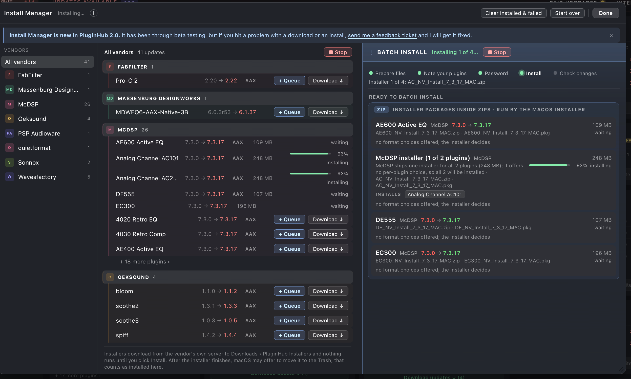Filter by Wavesfactory vendor
Screen dimensions: 631x379
pos(48,177)
